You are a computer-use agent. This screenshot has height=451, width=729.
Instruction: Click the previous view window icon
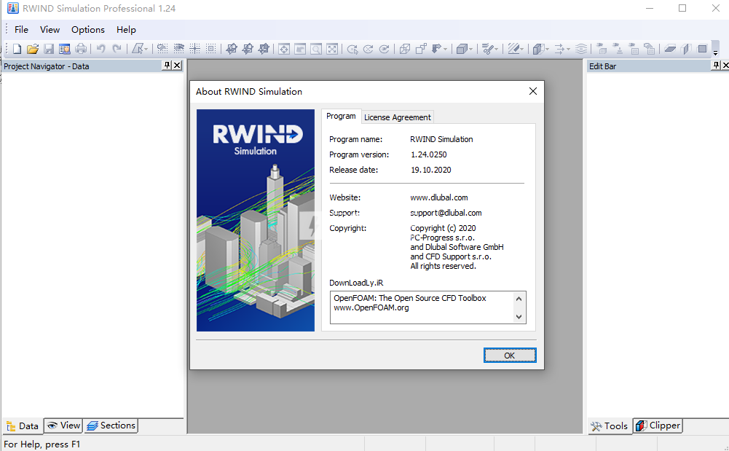click(300, 49)
